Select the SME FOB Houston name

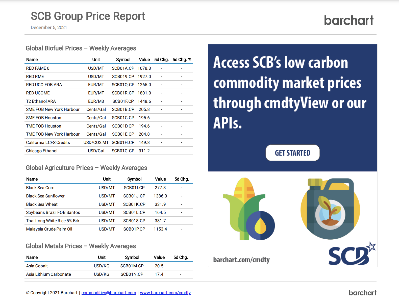(44, 118)
